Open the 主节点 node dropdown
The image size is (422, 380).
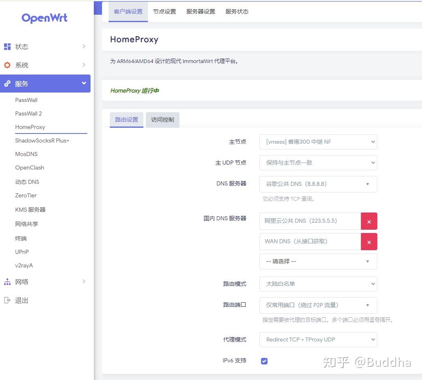(x=318, y=142)
